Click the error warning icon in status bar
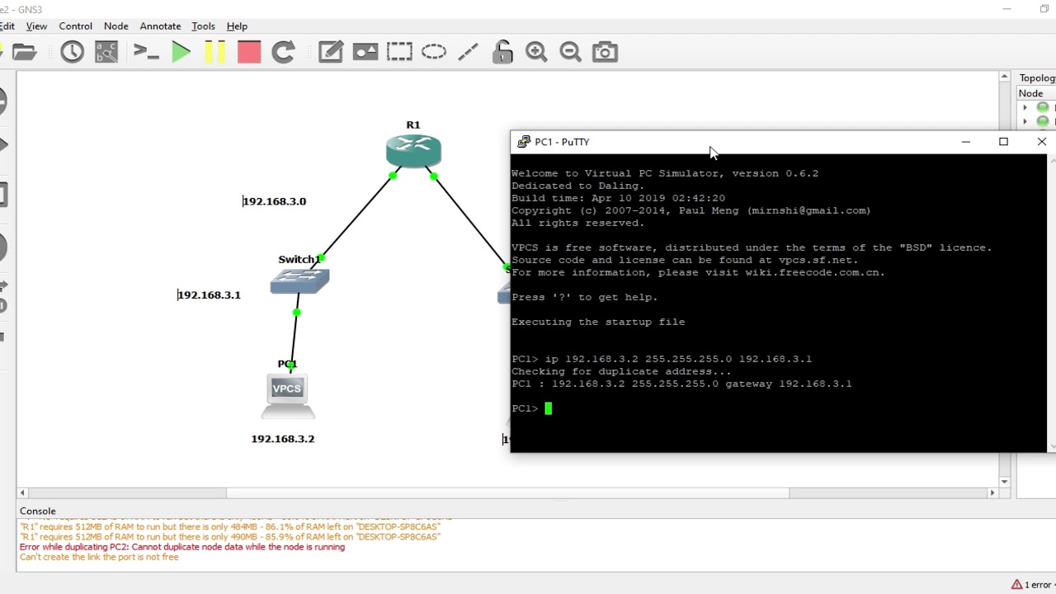Screen dimensions: 1056x594 click(x=1016, y=585)
